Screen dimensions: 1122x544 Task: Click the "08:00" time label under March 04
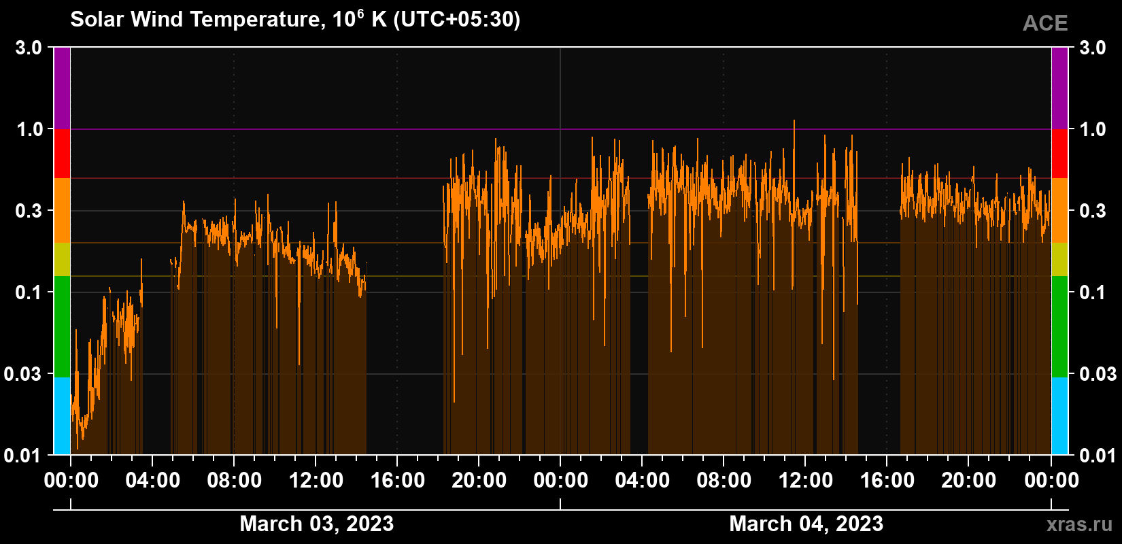pyautogui.click(x=724, y=481)
